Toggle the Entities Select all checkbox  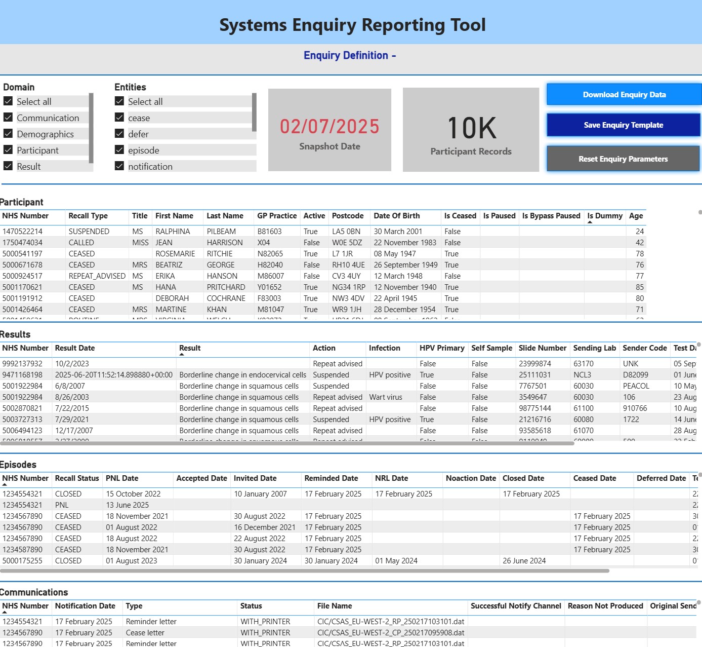tap(119, 101)
